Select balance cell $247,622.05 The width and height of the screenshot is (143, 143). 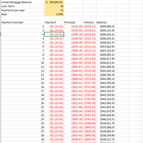coord(106,47)
